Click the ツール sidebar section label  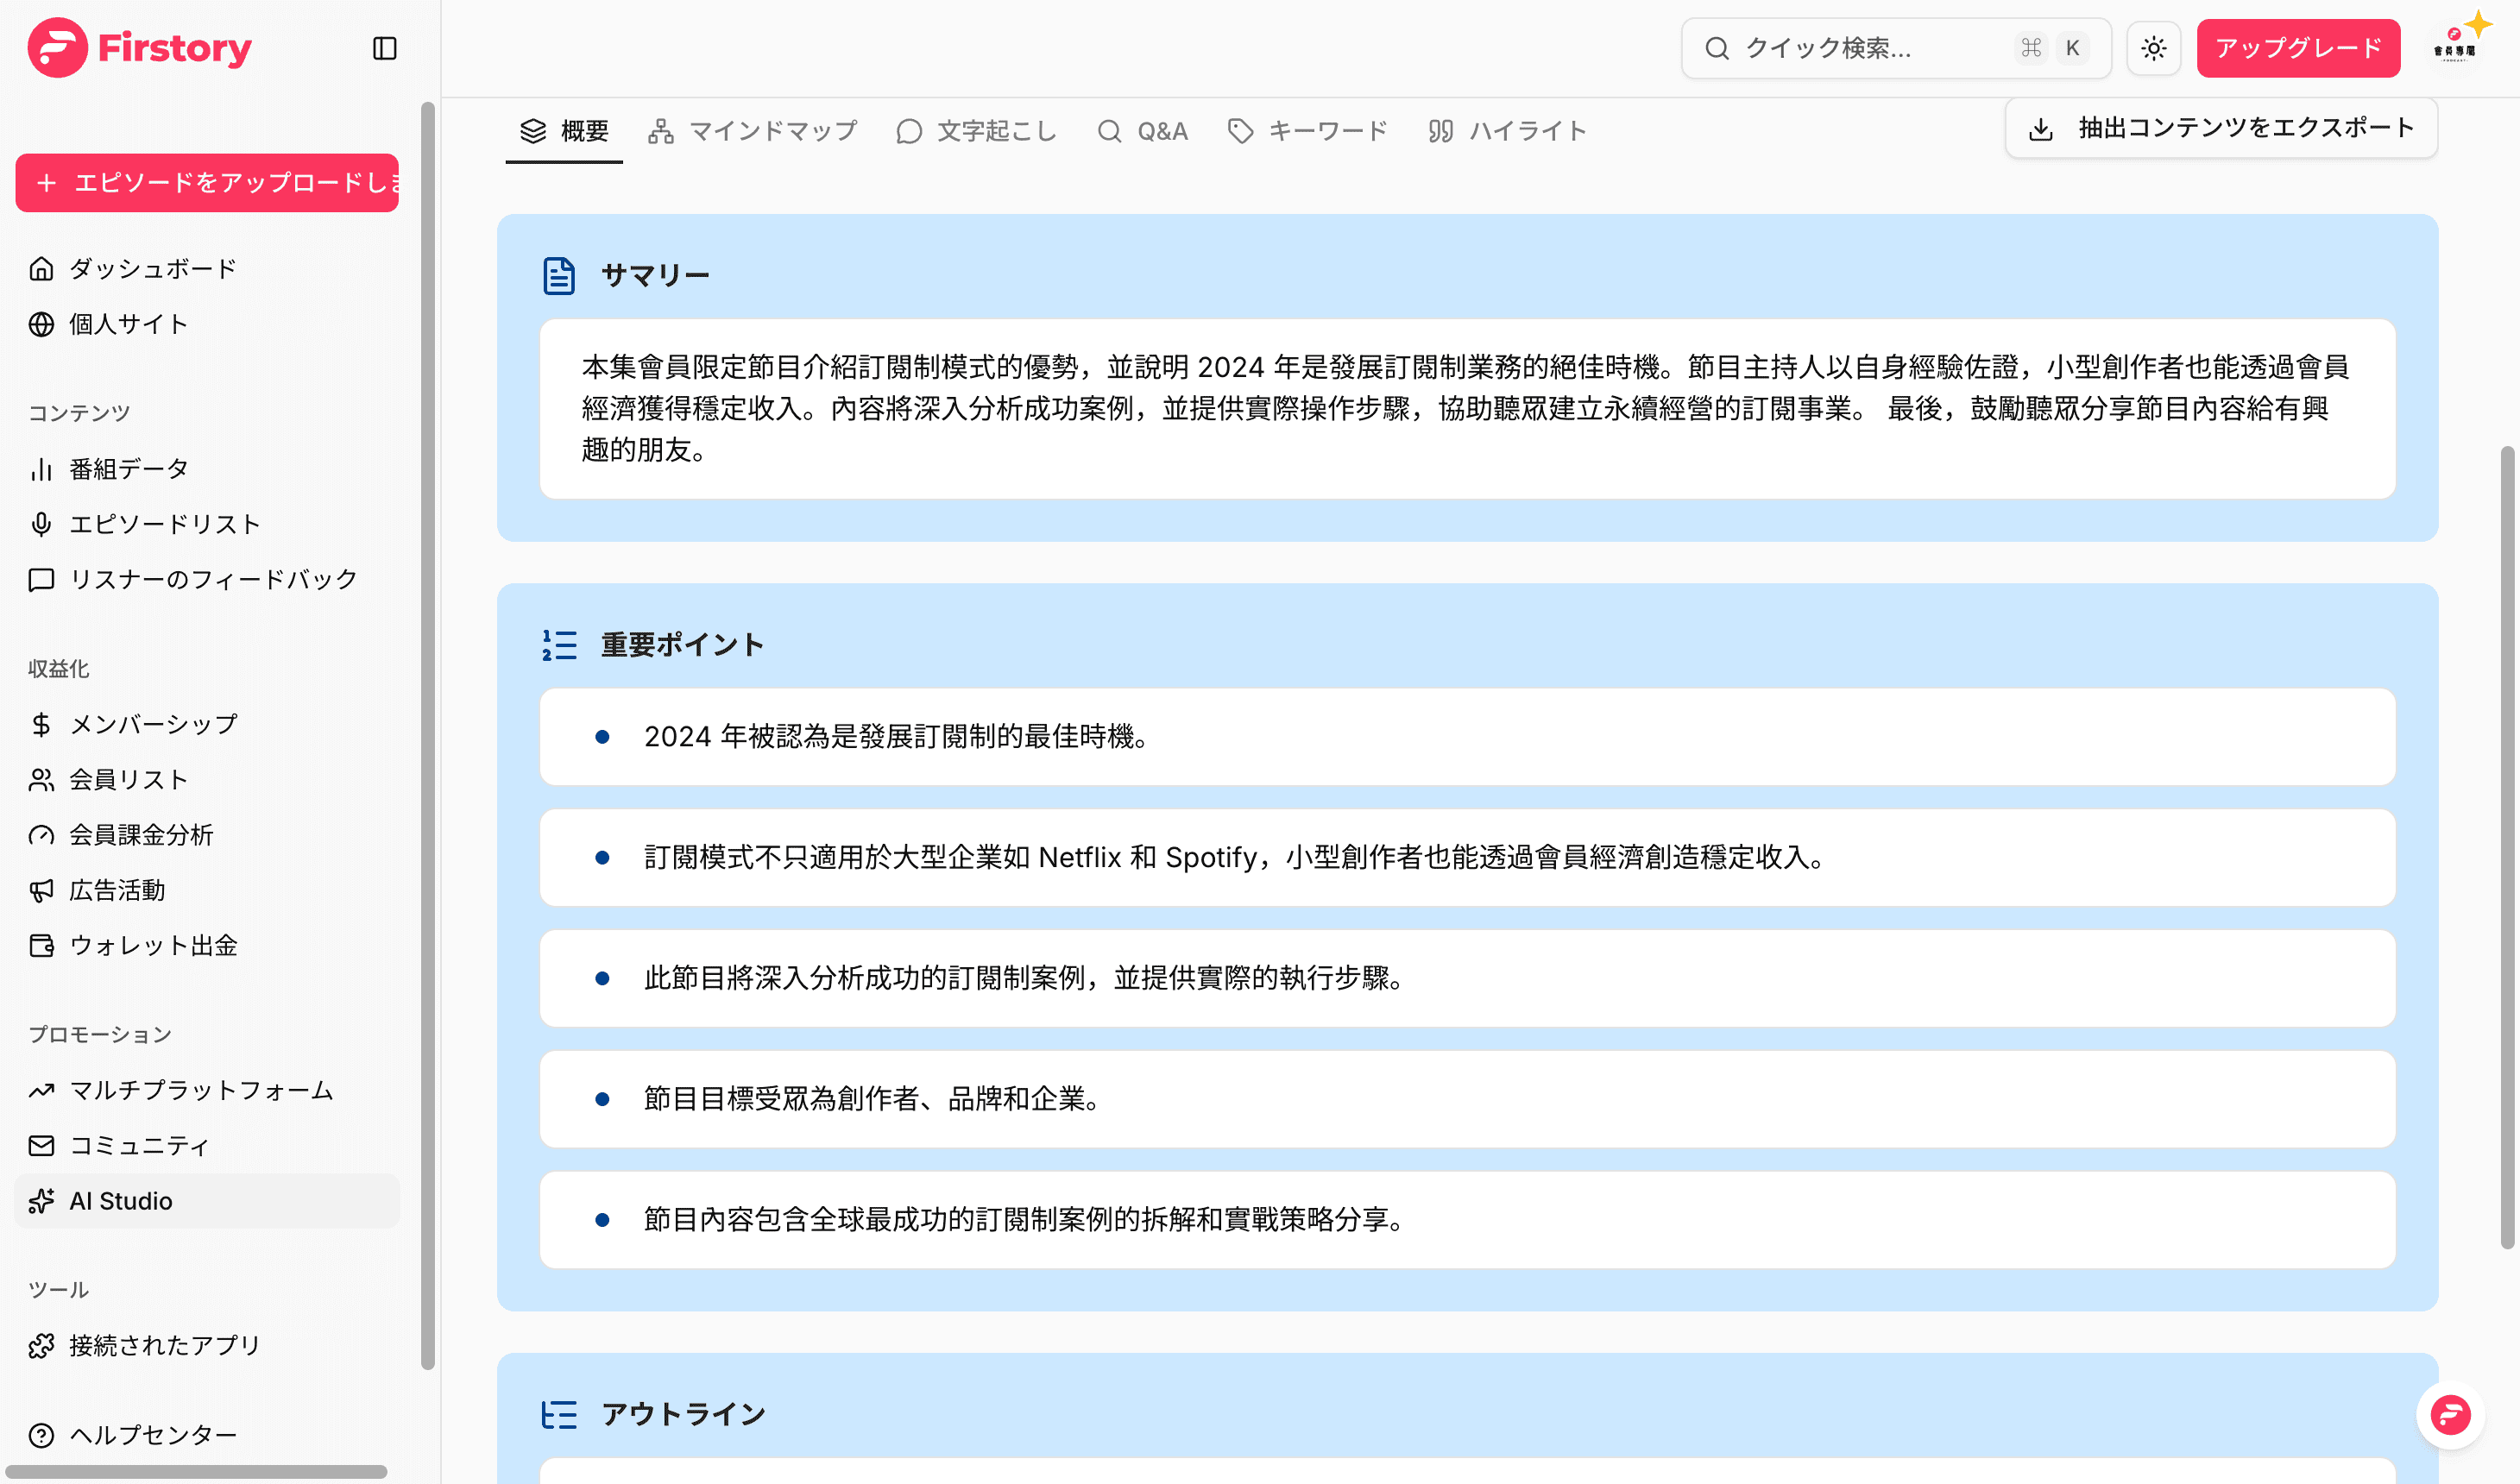pos(59,1290)
